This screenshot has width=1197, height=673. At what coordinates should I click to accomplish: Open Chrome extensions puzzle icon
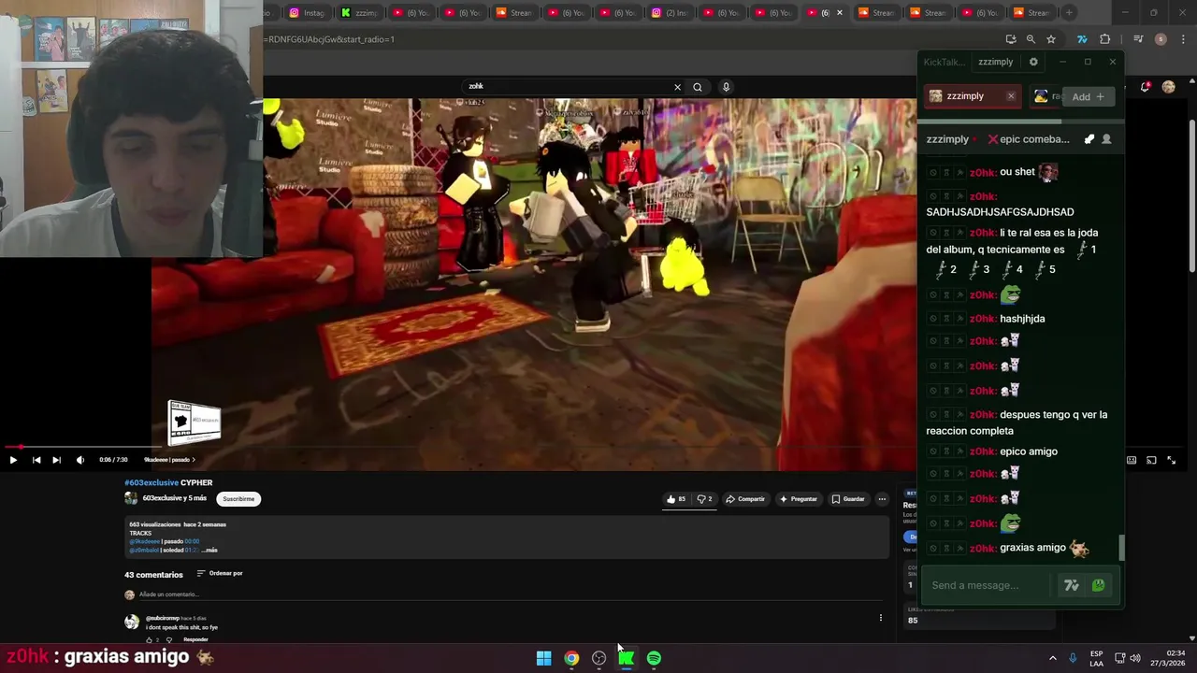pyautogui.click(x=1105, y=39)
